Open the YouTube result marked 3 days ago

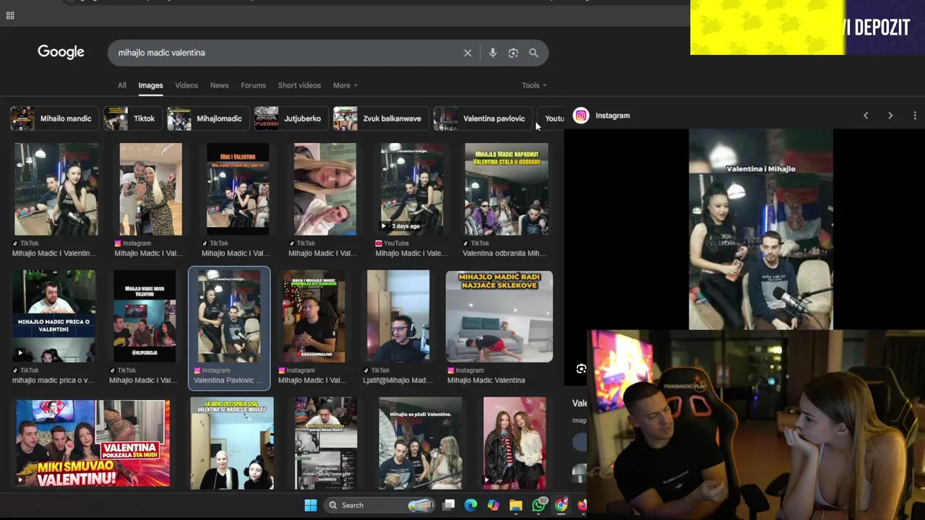tap(412, 189)
